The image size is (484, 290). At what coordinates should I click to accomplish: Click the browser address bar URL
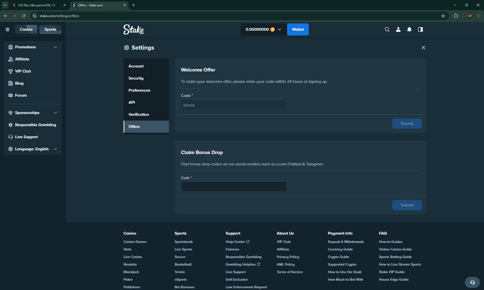point(59,16)
